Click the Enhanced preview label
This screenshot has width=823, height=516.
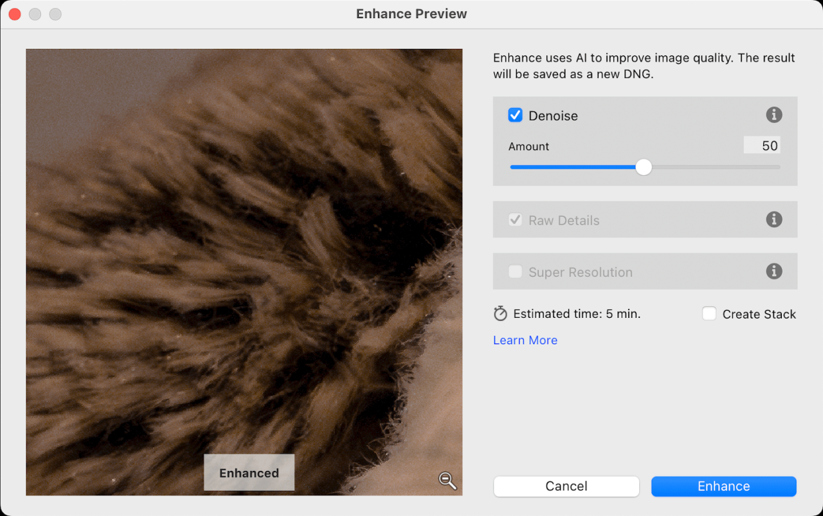click(x=249, y=473)
